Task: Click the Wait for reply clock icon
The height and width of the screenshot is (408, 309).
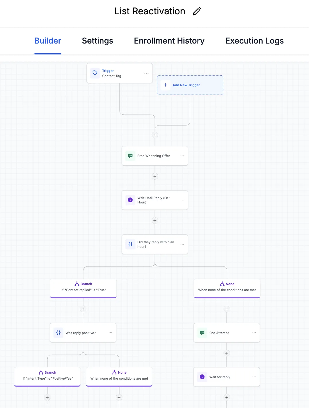Action: click(x=202, y=377)
